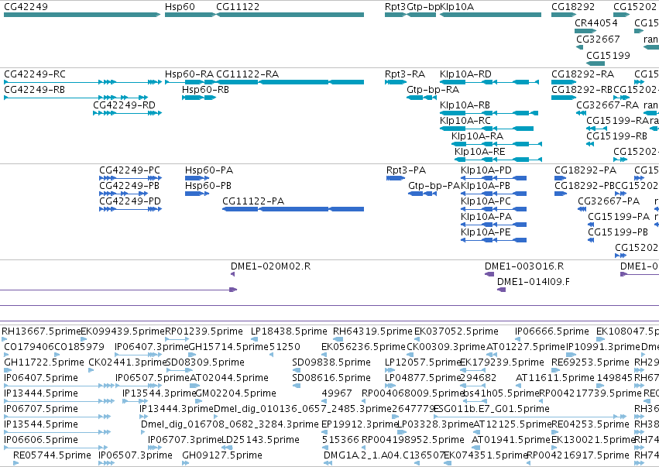
Task: Click protein CG42249-PC
Action: [x=130, y=178]
